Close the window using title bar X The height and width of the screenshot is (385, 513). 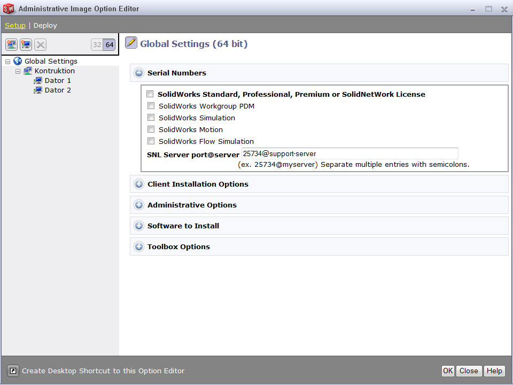pyautogui.click(x=504, y=9)
